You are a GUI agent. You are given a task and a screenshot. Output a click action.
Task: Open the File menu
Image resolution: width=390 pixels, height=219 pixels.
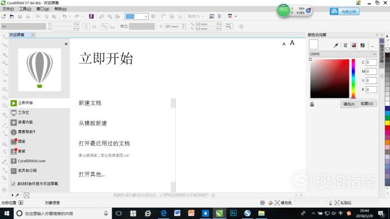(x=8, y=9)
